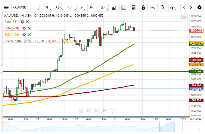Remove the SMA (100) indicator
Screen dimensions: 205x134
[29, 35]
